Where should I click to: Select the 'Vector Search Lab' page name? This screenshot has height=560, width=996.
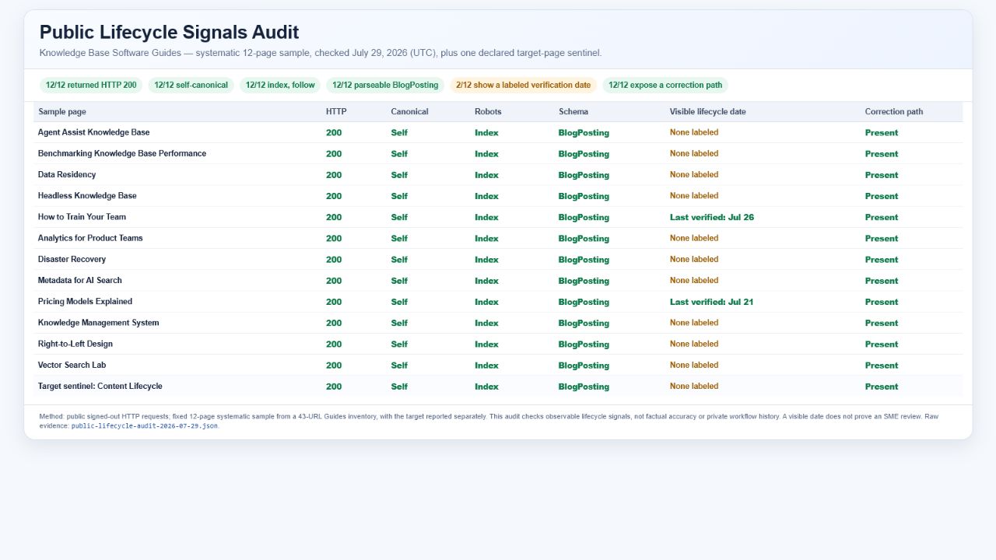click(x=72, y=365)
